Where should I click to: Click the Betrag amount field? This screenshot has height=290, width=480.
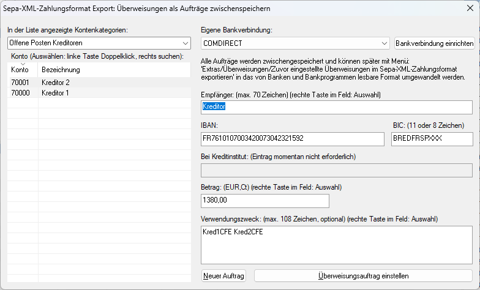pyautogui.click(x=264, y=201)
